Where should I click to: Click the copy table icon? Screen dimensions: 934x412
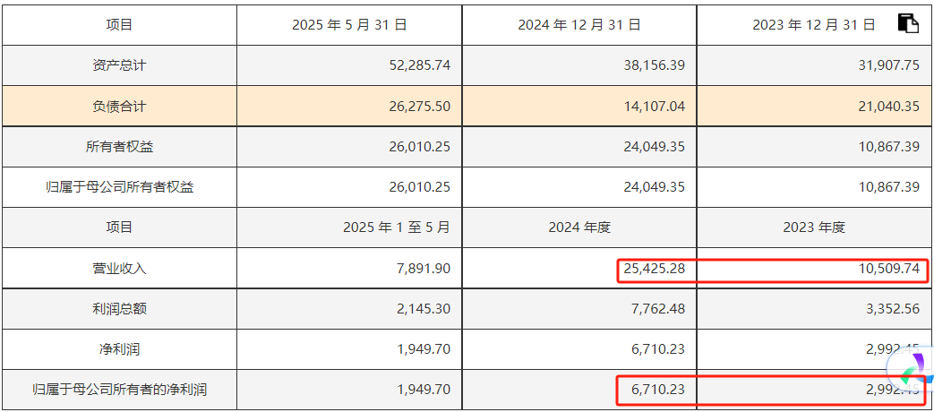point(908,24)
